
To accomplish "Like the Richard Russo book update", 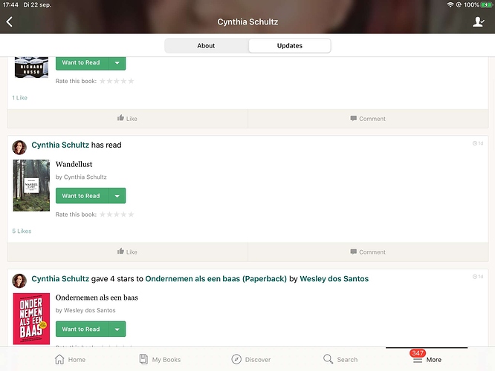I will tap(127, 119).
